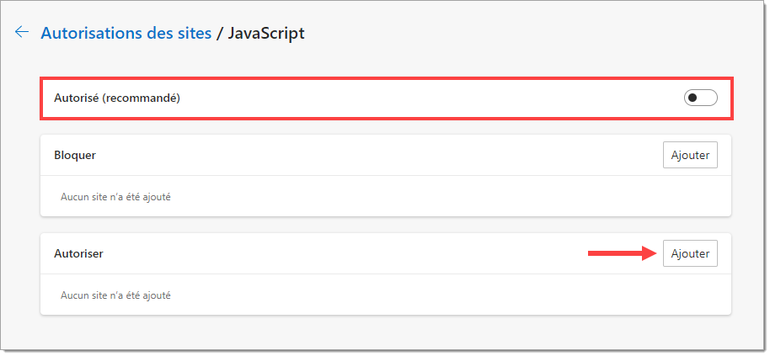Select the JavaScript breadcrumb title
This screenshot has width=770, height=356.
tap(266, 34)
